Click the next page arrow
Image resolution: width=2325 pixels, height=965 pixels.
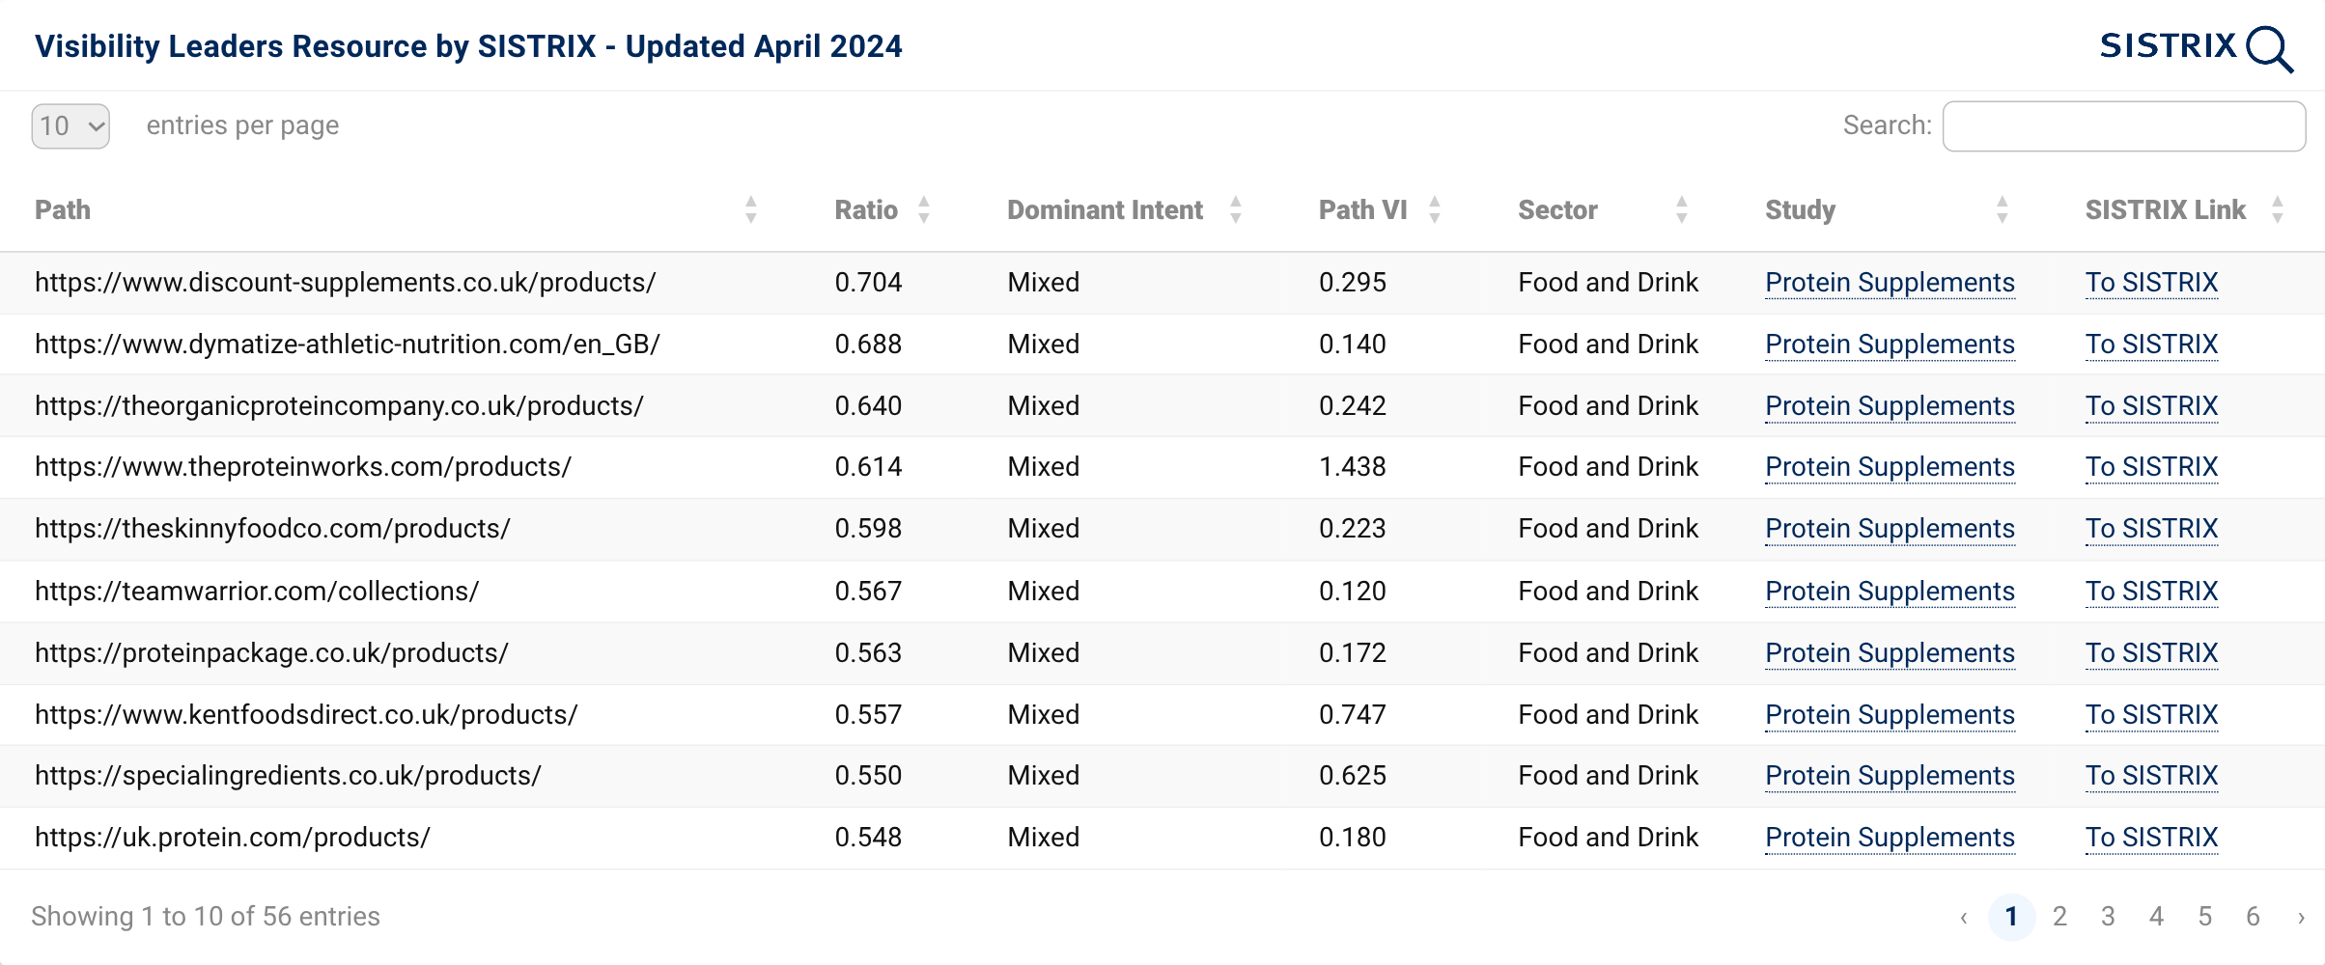tap(2301, 917)
